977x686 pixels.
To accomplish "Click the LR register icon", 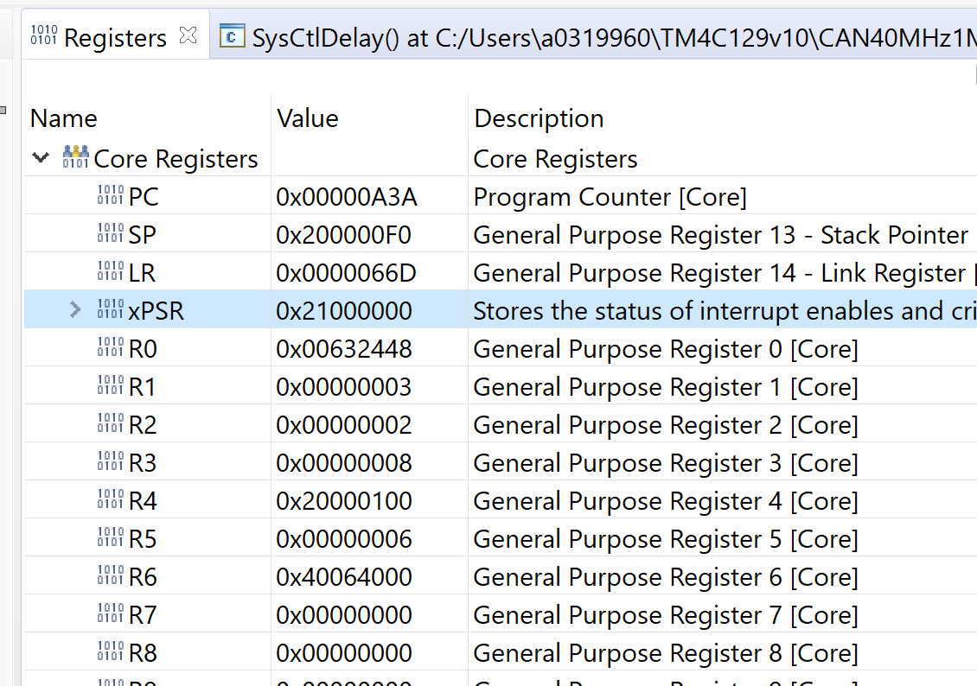I will point(111,272).
